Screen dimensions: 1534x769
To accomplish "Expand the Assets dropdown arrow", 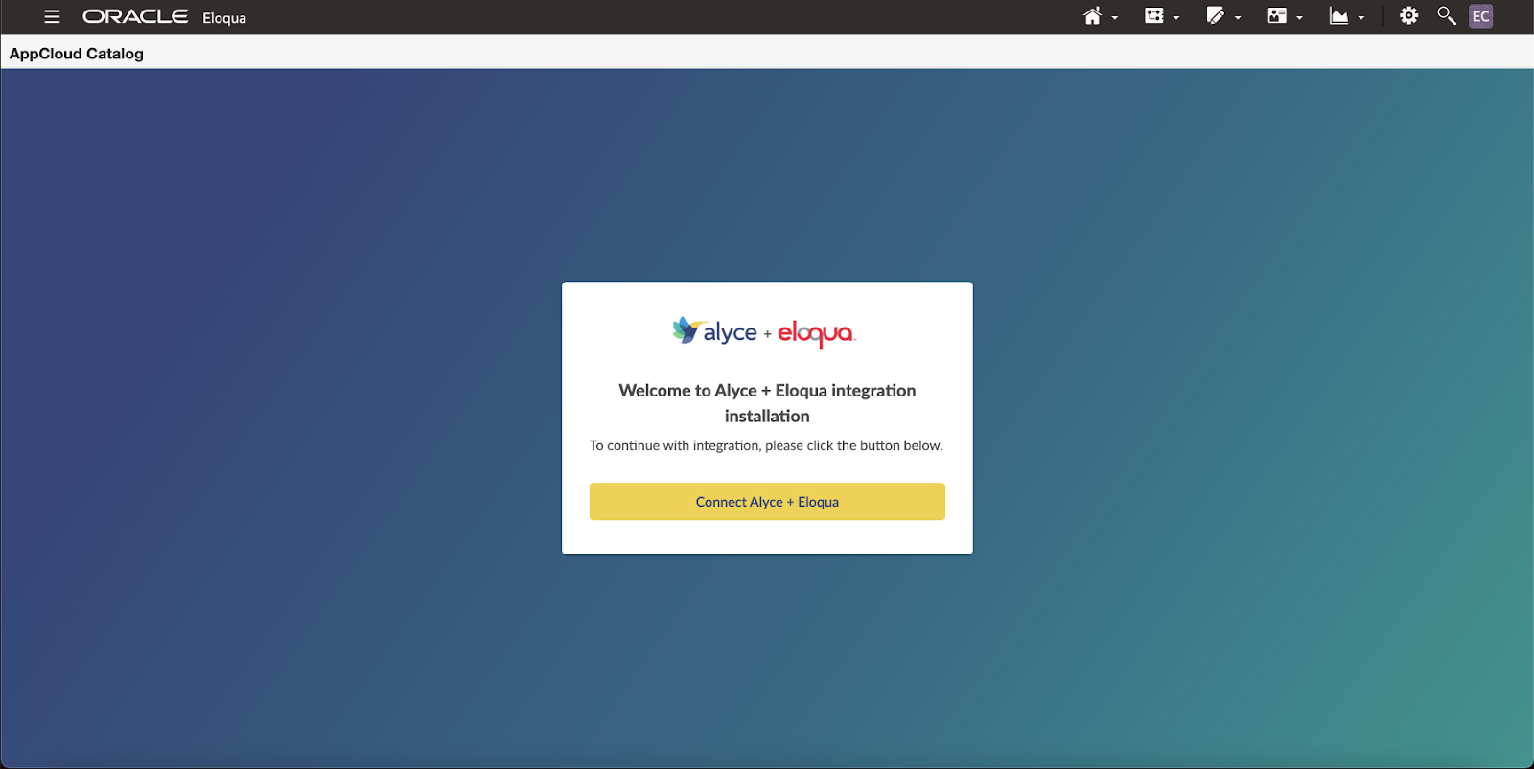I will click(x=1238, y=18).
